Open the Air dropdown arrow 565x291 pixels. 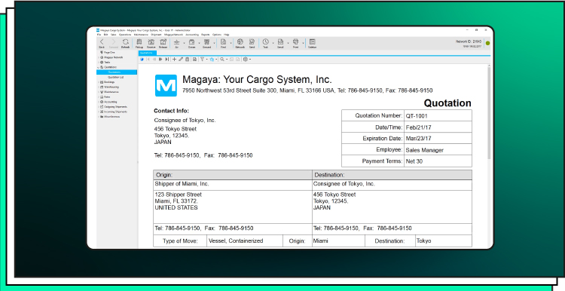pos(184,43)
